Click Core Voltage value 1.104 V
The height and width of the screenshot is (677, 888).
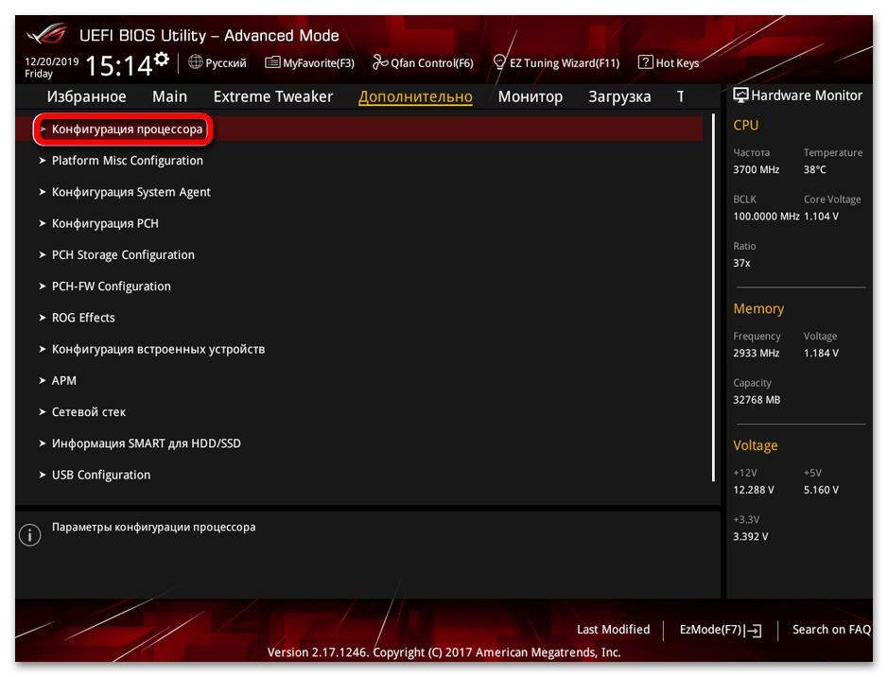point(821,217)
